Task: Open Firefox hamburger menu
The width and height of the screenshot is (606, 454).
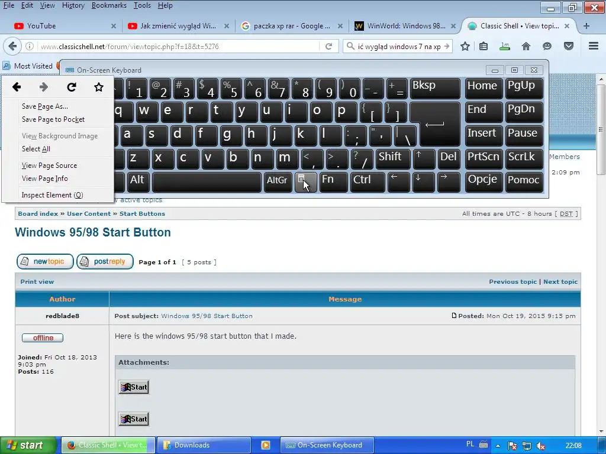Action: 594,46
